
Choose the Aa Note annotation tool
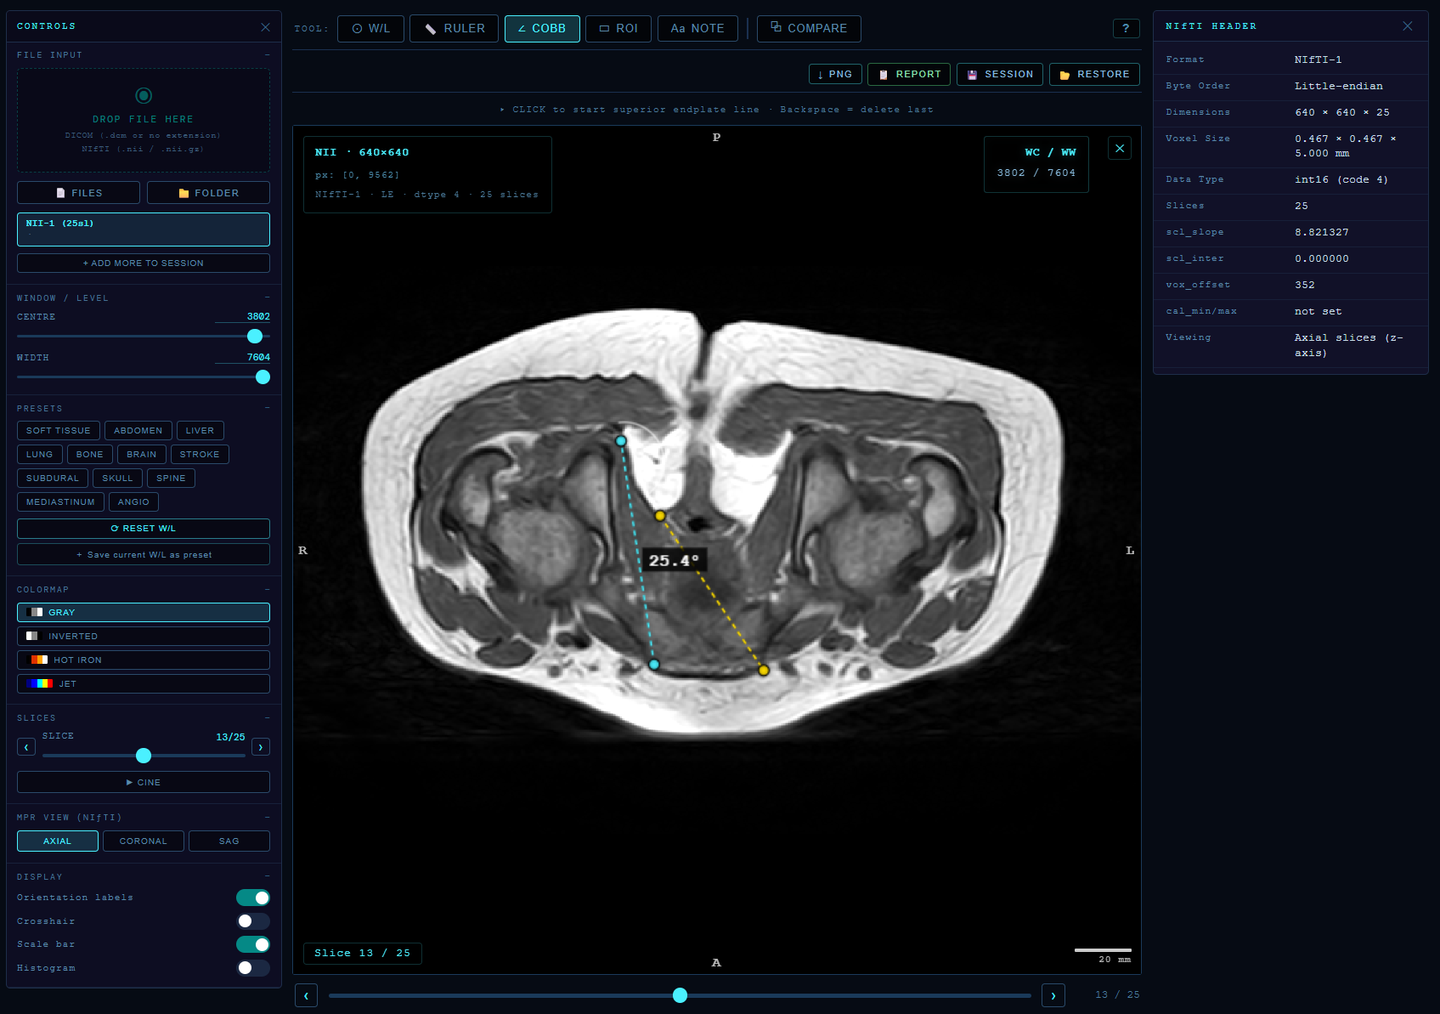697,28
